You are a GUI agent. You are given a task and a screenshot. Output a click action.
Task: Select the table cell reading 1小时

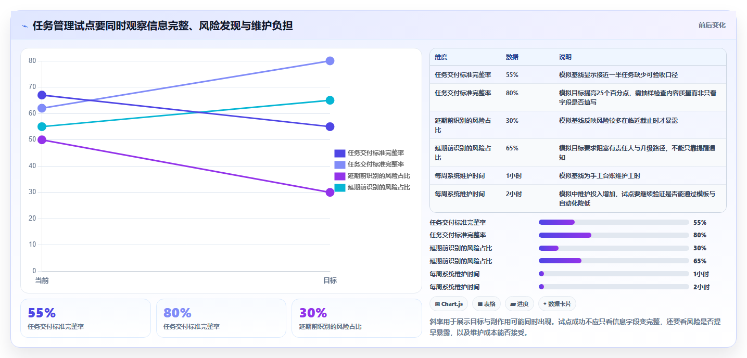point(514,176)
